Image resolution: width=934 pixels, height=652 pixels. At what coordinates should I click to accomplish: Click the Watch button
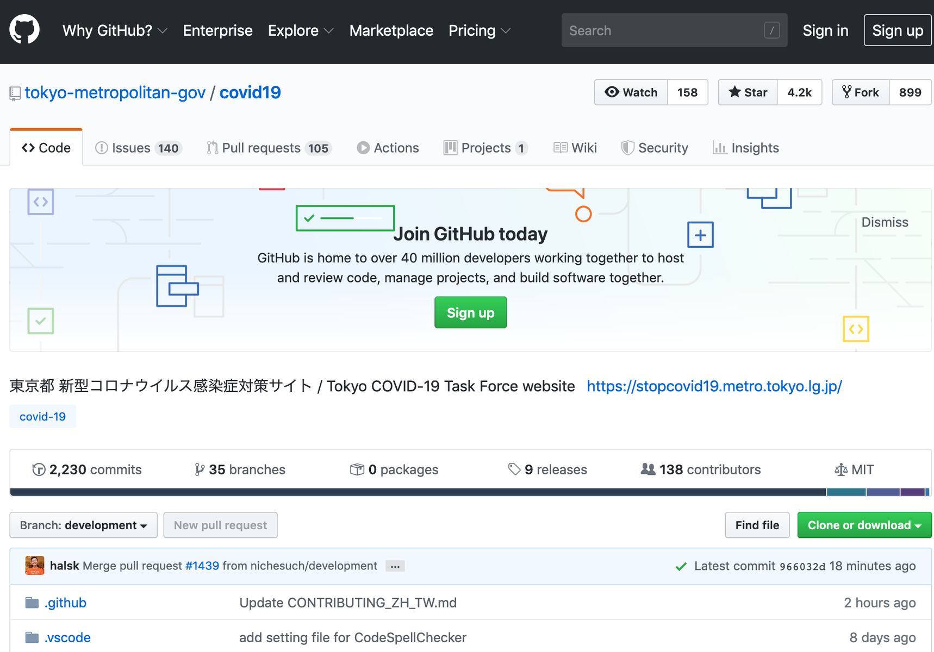(x=631, y=92)
